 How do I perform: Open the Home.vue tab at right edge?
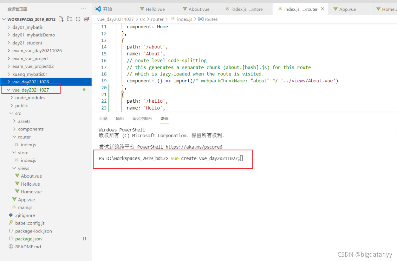[x=385, y=9]
